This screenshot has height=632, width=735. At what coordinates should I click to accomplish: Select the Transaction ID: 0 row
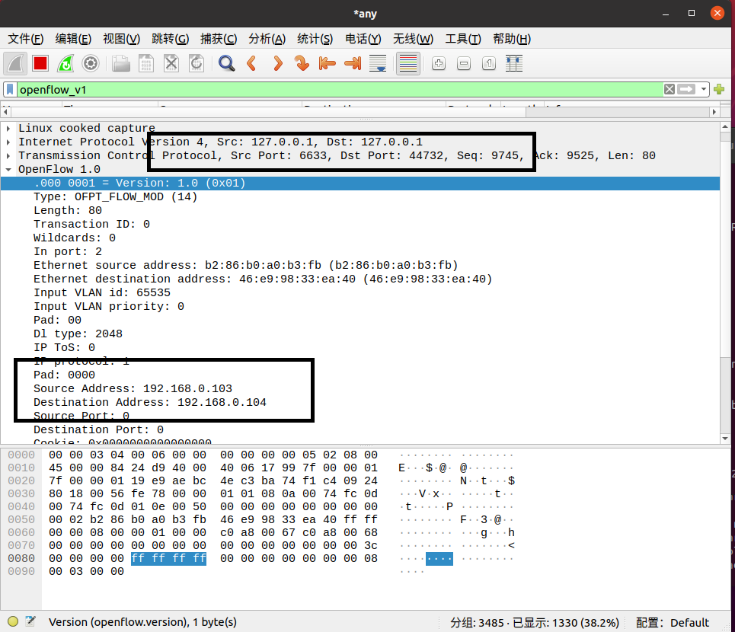[x=360, y=224]
